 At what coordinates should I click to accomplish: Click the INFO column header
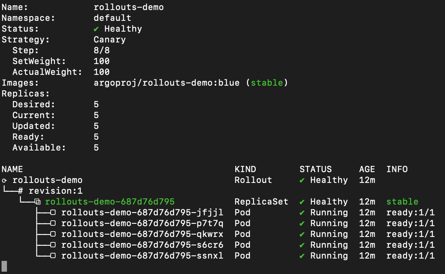click(397, 169)
